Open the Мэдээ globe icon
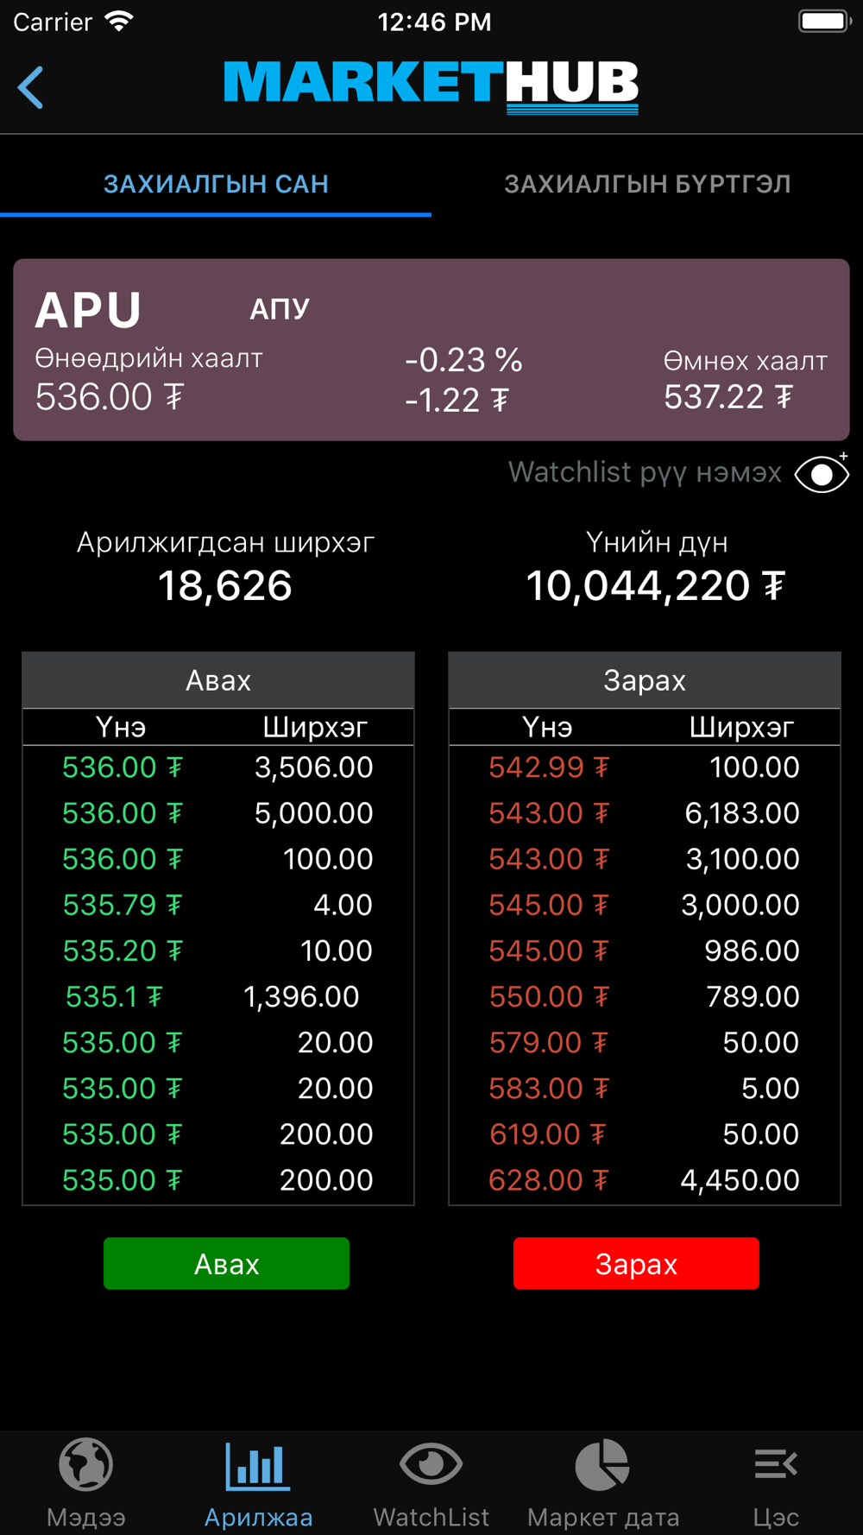The height and width of the screenshot is (1535, 863). 86,1464
